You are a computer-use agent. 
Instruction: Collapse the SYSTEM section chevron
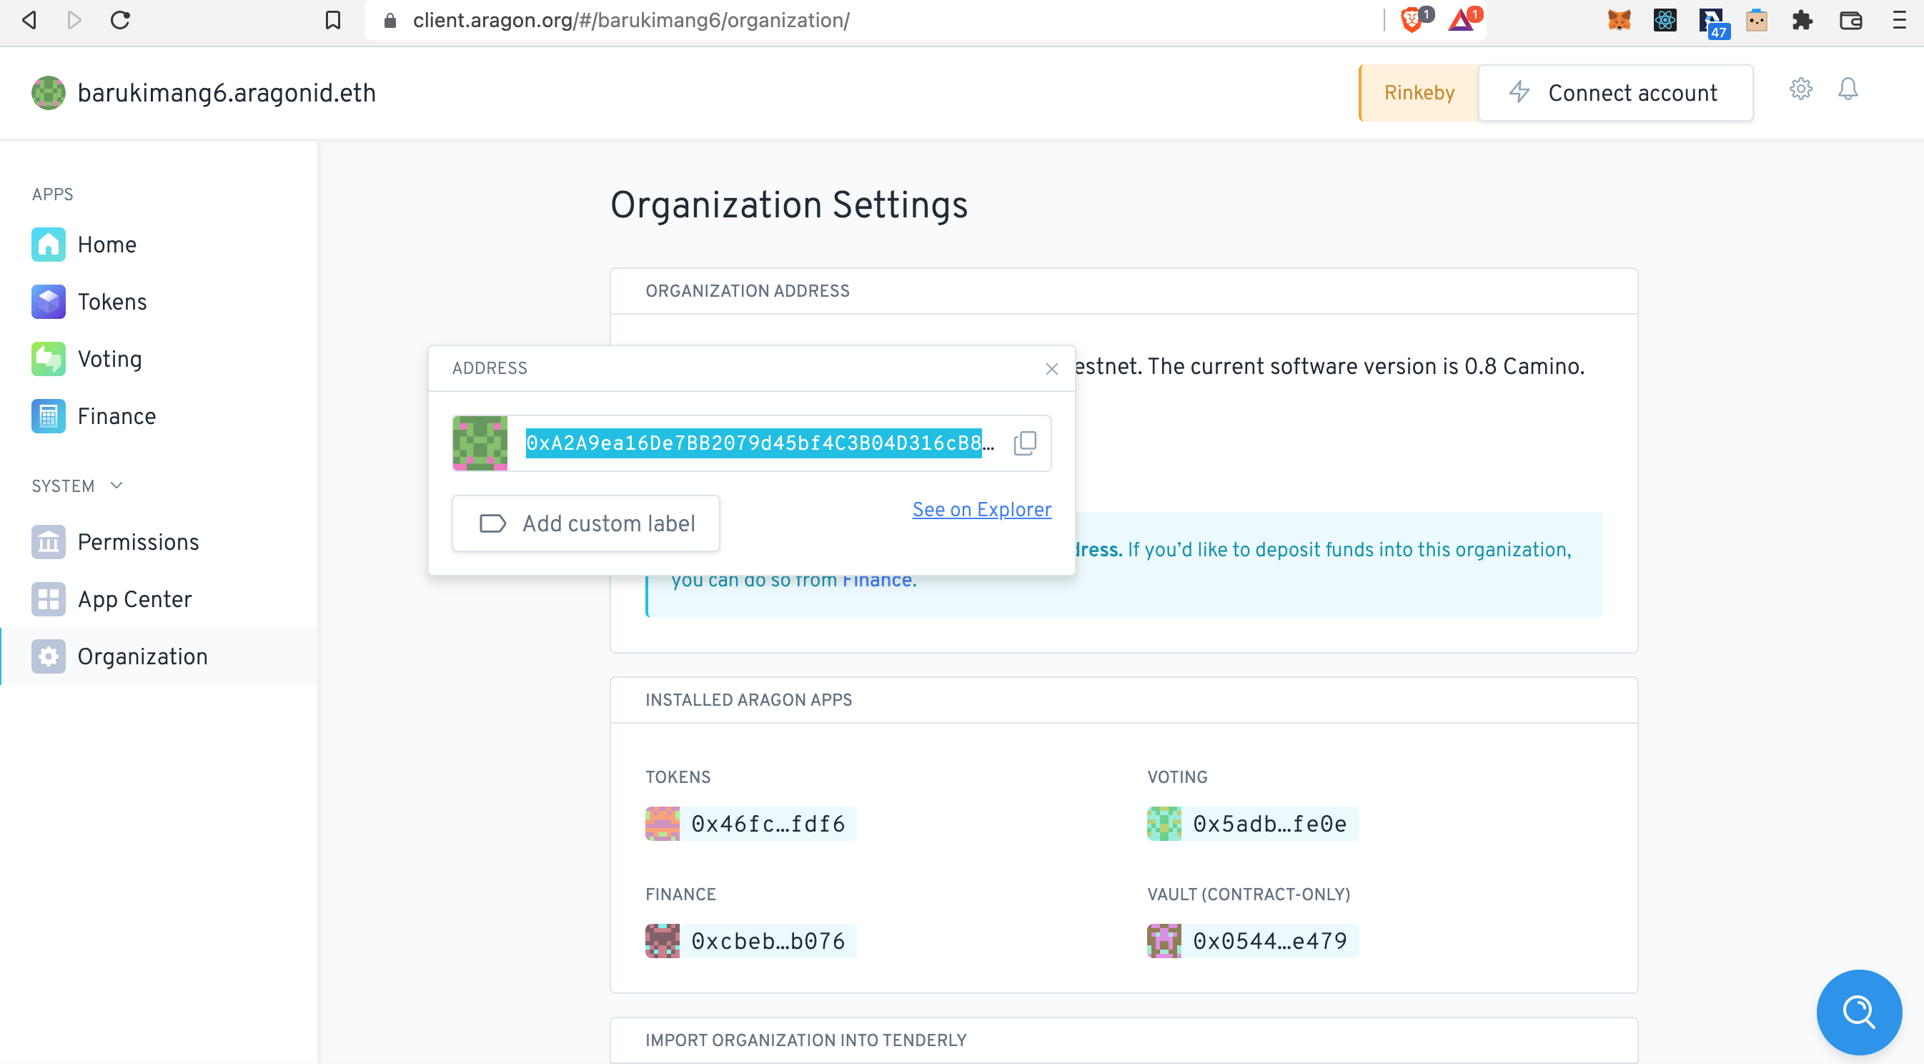point(116,486)
